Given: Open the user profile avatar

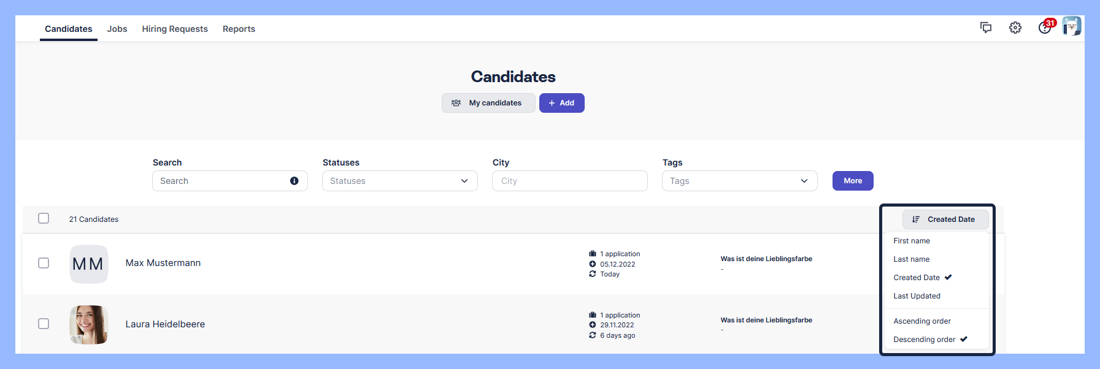Looking at the screenshot, I should [1072, 26].
